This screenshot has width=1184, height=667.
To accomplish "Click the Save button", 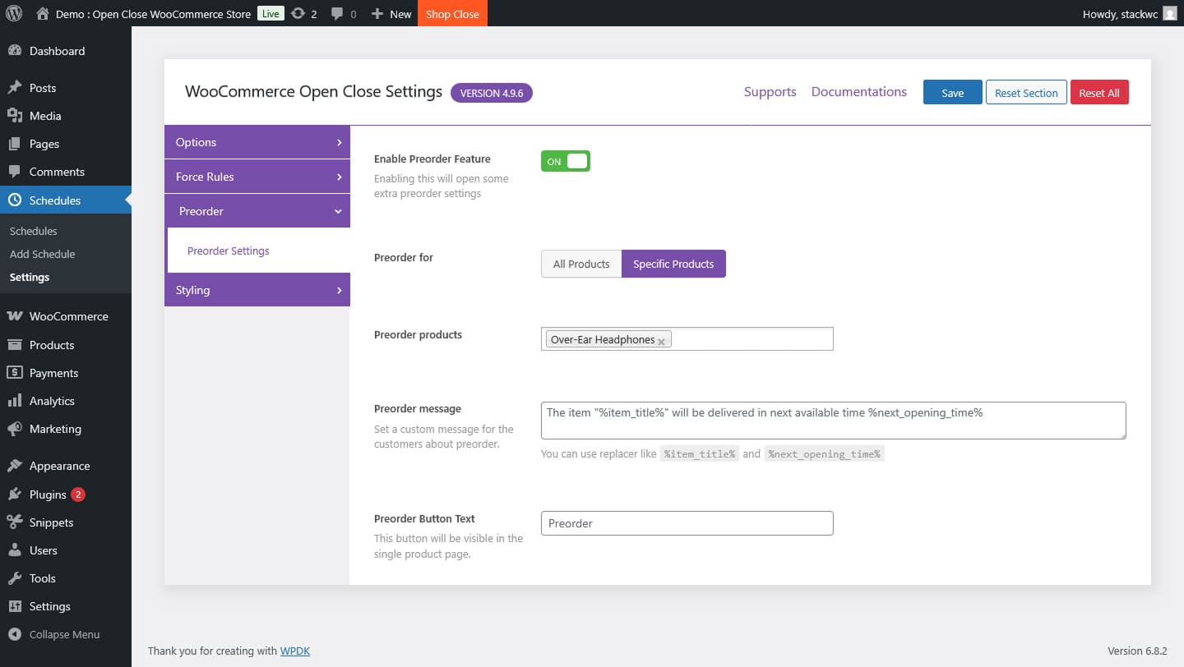I will pos(953,92).
